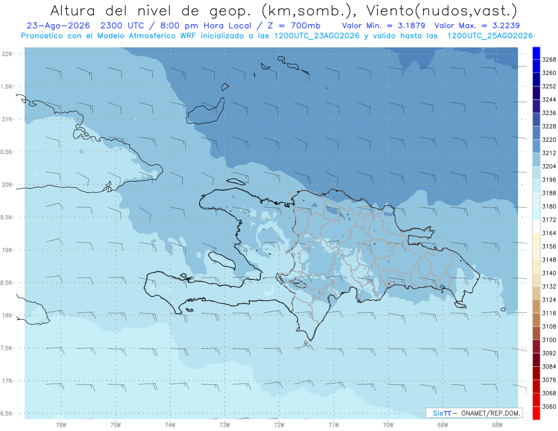The width and height of the screenshot is (558, 431).
Task: Click the swatch between 3204 and 3212
Action: pos(536,159)
